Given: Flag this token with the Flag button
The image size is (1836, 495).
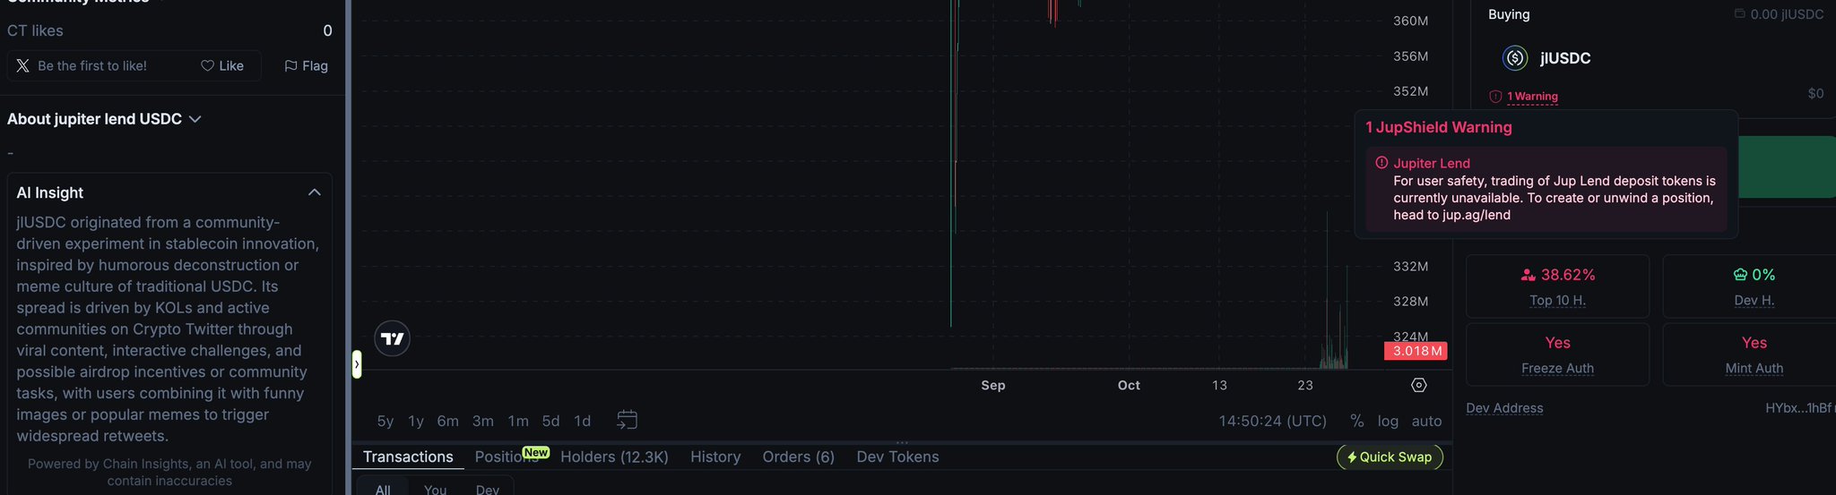Looking at the screenshot, I should 306,66.
